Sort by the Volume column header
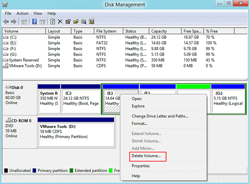 [x=24, y=31]
